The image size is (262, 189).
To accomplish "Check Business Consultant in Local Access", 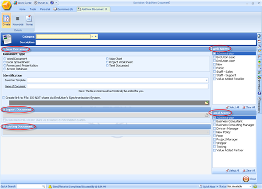I will coord(214,121).
